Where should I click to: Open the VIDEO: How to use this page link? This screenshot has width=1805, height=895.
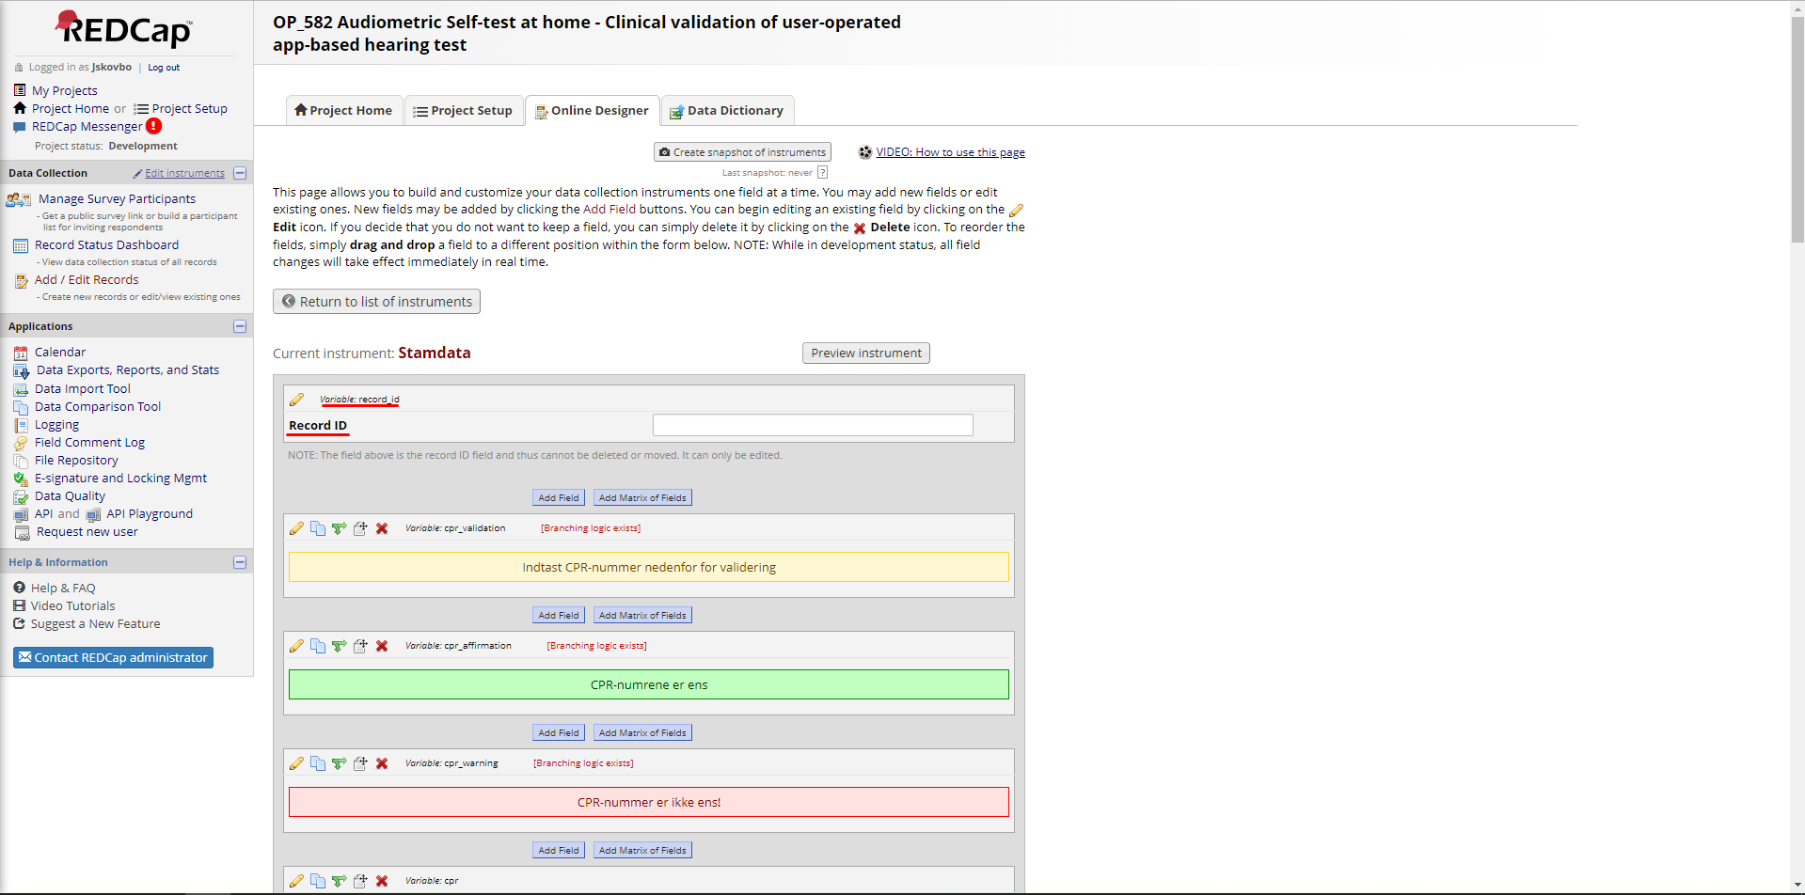pyautogui.click(x=950, y=152)
